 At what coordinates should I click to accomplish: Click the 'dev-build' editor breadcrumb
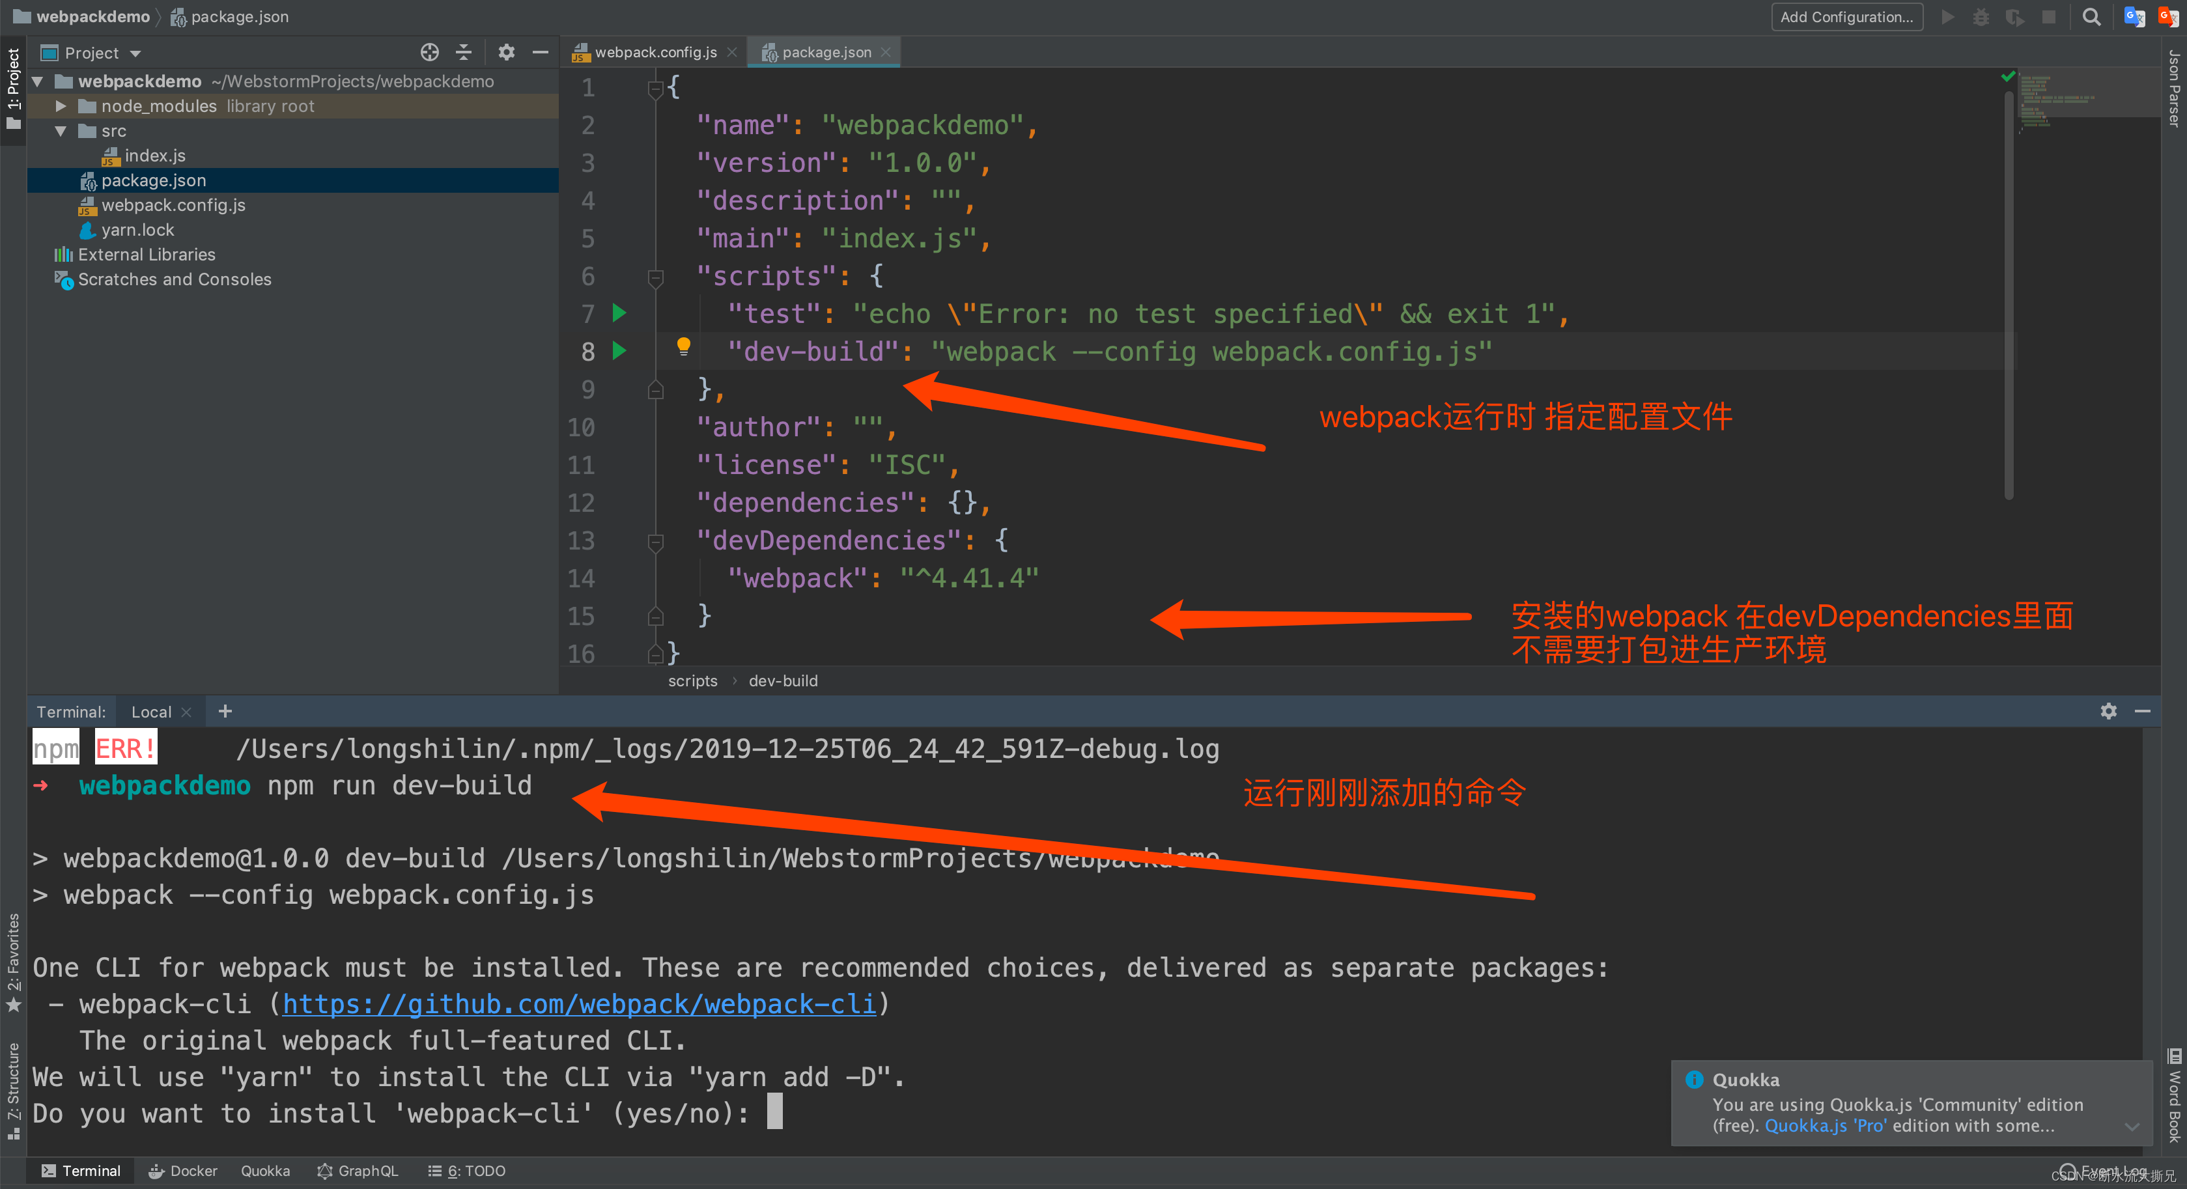click(x=783, y=680)
